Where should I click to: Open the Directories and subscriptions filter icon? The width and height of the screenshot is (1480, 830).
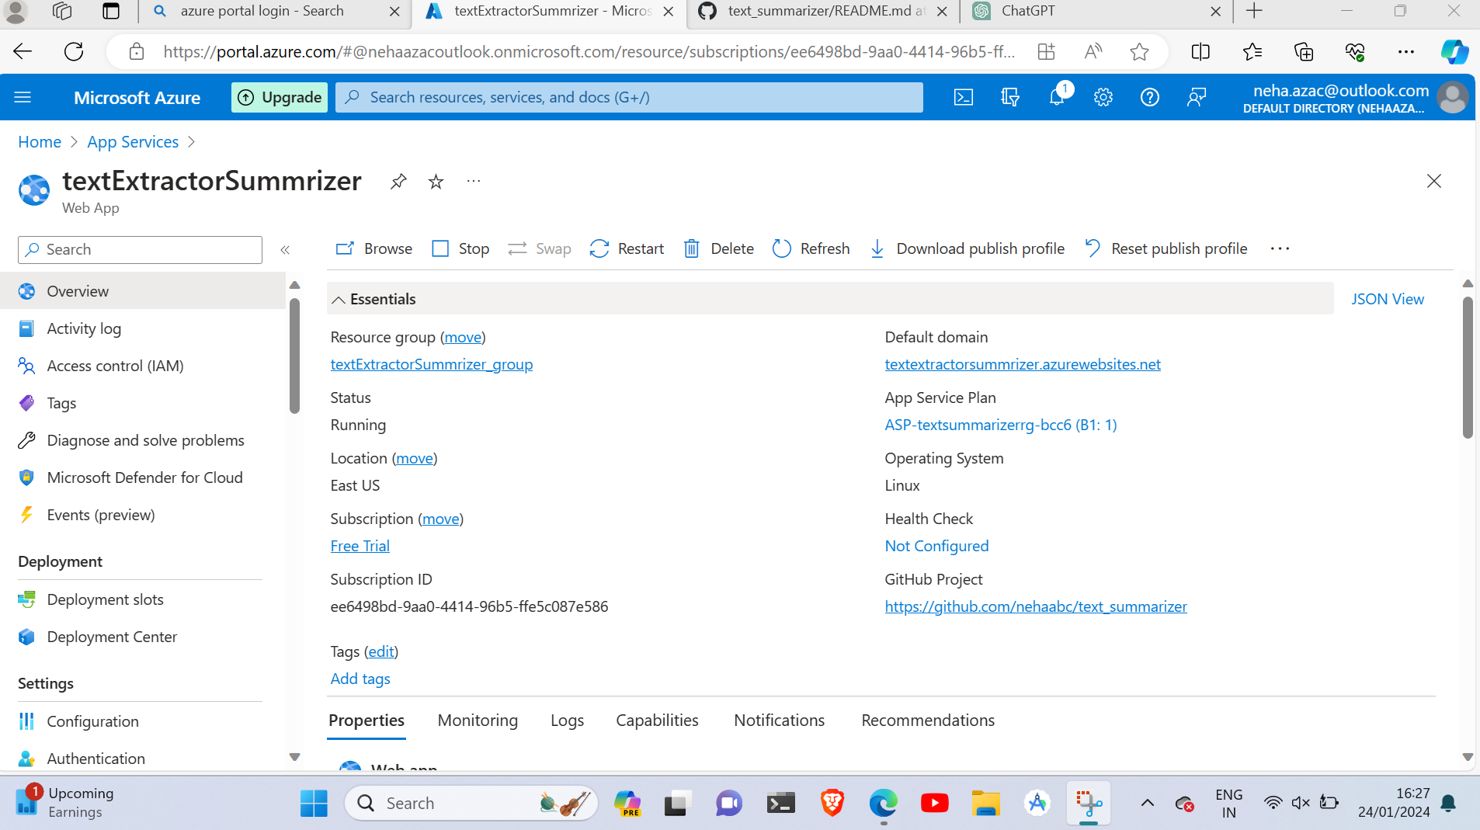click(1009, 97)
